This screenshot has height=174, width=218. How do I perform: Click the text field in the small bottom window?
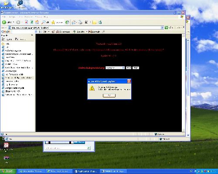click(x=66, y=148)
